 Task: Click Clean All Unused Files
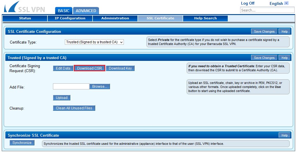[x=74, y=108]
